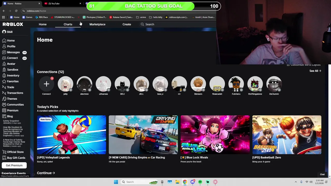Viewport: 331px width, 186px height.
Task: Open itsClumm's avatar in Connections
Action: (274, 84)
